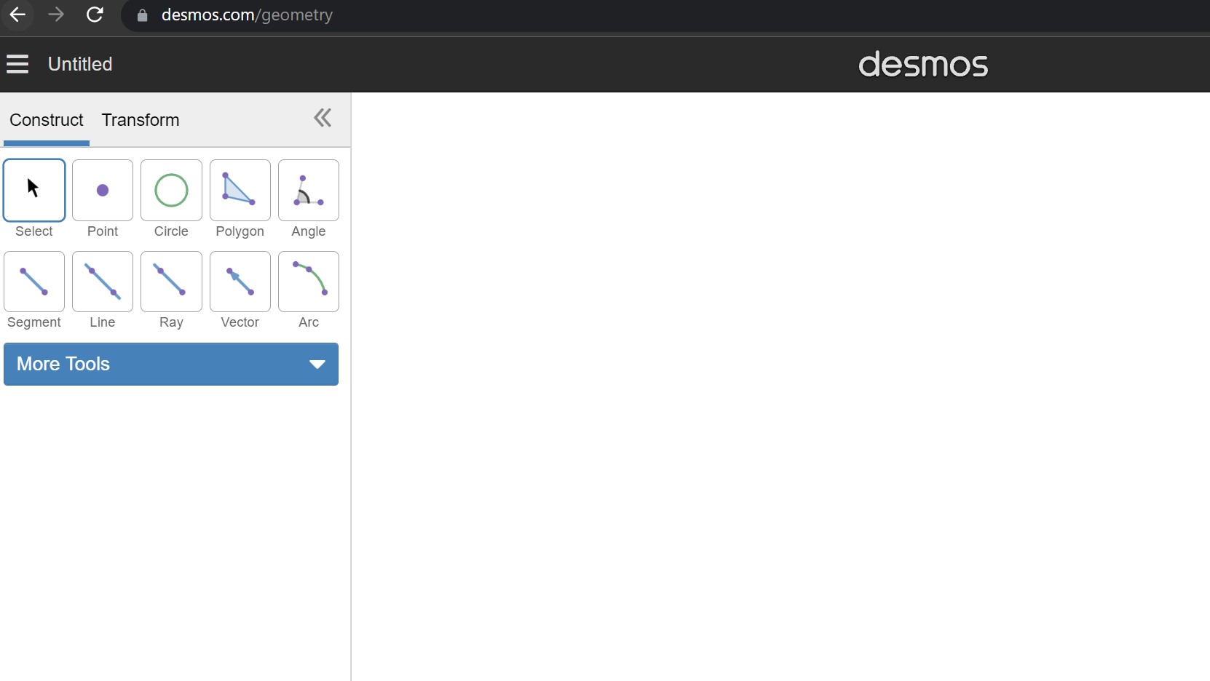Choose the Point tool

103,190
